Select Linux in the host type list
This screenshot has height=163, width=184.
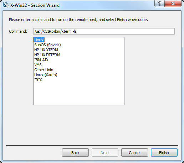(39, 40)
